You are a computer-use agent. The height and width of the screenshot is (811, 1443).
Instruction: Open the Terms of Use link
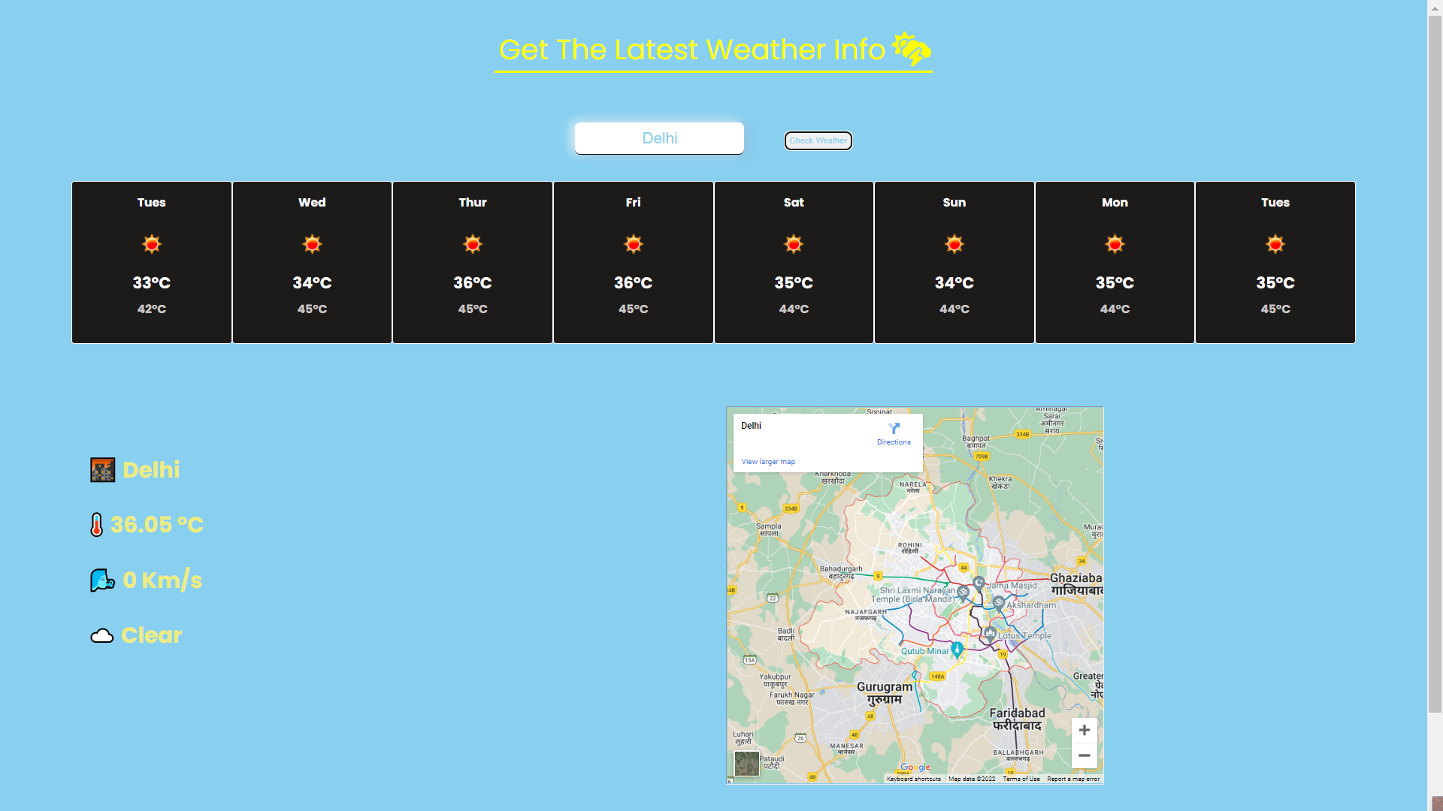coord(1021,779)
